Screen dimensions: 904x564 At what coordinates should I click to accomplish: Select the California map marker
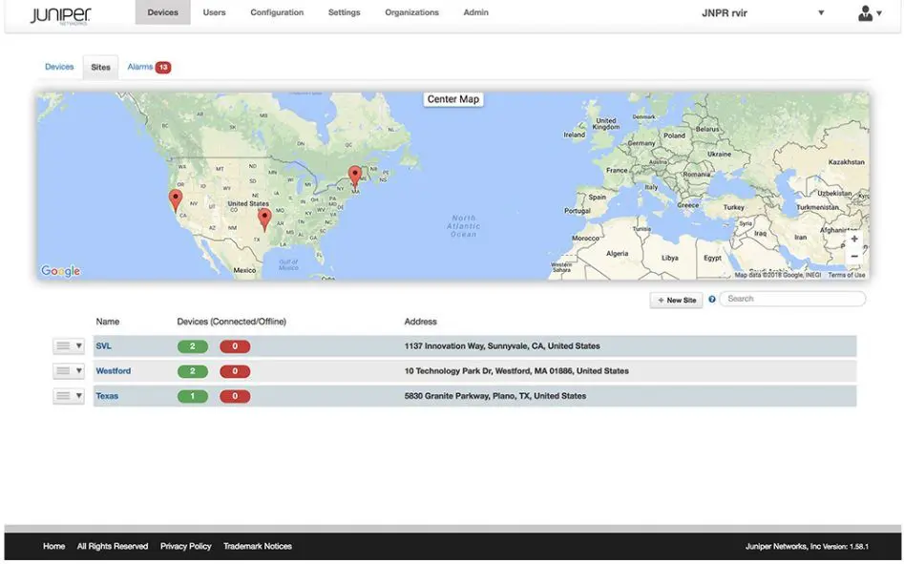pyautogui.click(x=175, y=198)
